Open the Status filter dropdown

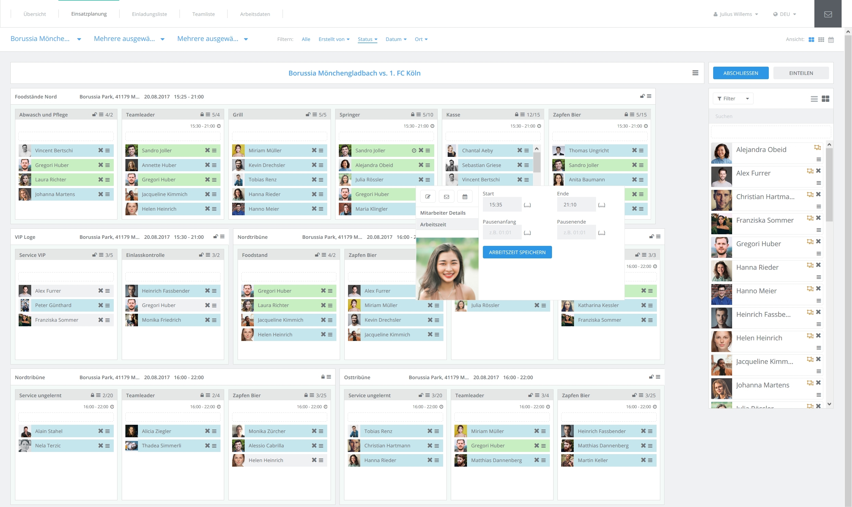(367, 39)
